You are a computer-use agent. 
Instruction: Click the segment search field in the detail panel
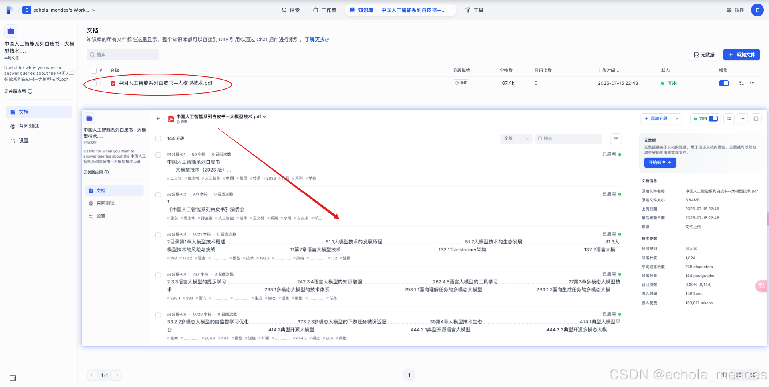pos(568,139)
